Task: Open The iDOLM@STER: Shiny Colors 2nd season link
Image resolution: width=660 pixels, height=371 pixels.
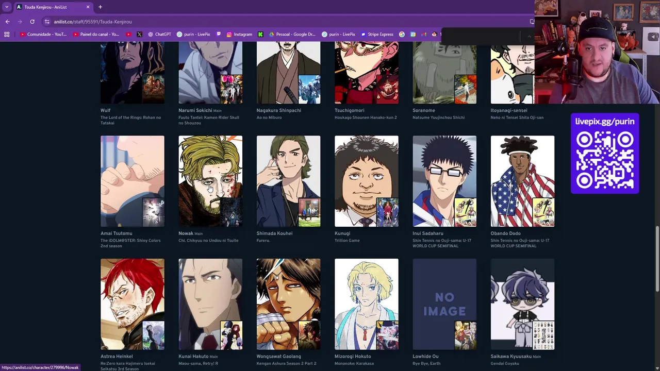Action: tap(130, 243)
